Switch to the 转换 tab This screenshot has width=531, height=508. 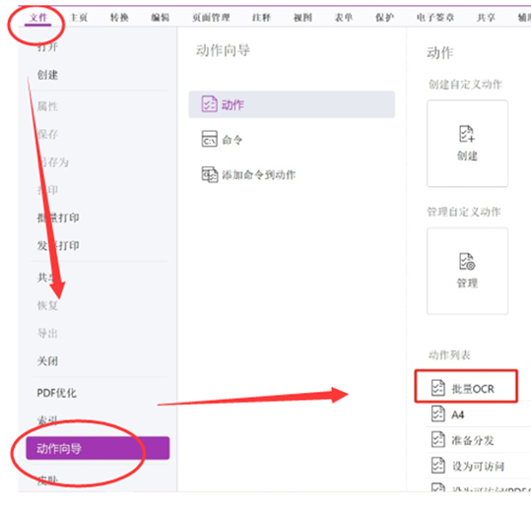tap(119, 18)
